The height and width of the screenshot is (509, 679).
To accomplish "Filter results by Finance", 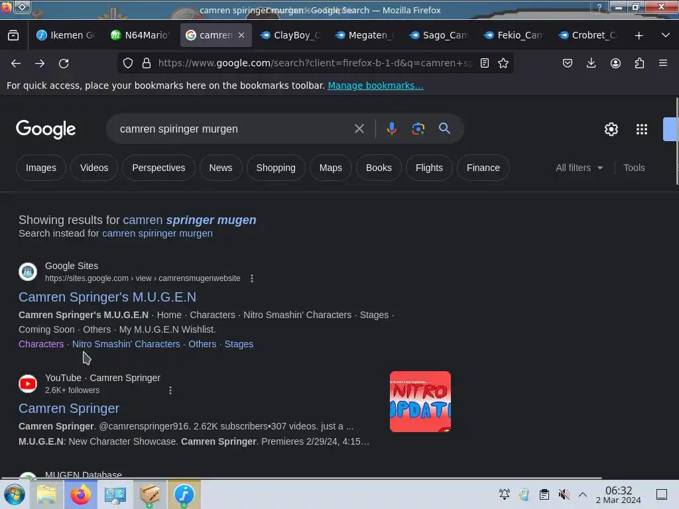I will point(483,168).
